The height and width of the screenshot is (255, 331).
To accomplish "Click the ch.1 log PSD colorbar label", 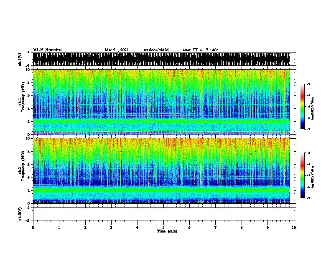I will 313,108.
